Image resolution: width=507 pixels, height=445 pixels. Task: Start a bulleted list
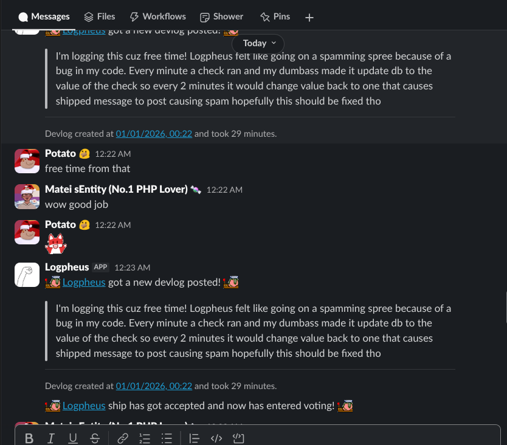point(167,438)
